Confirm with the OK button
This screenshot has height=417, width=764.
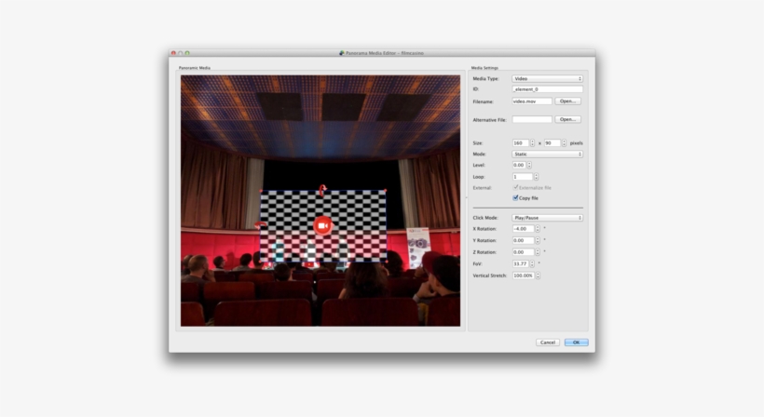(x=577, y=343)
